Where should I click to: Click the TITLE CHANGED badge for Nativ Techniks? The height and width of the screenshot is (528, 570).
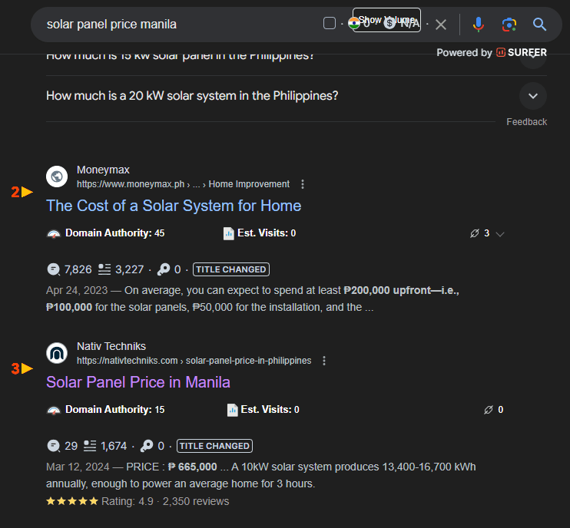214,446
